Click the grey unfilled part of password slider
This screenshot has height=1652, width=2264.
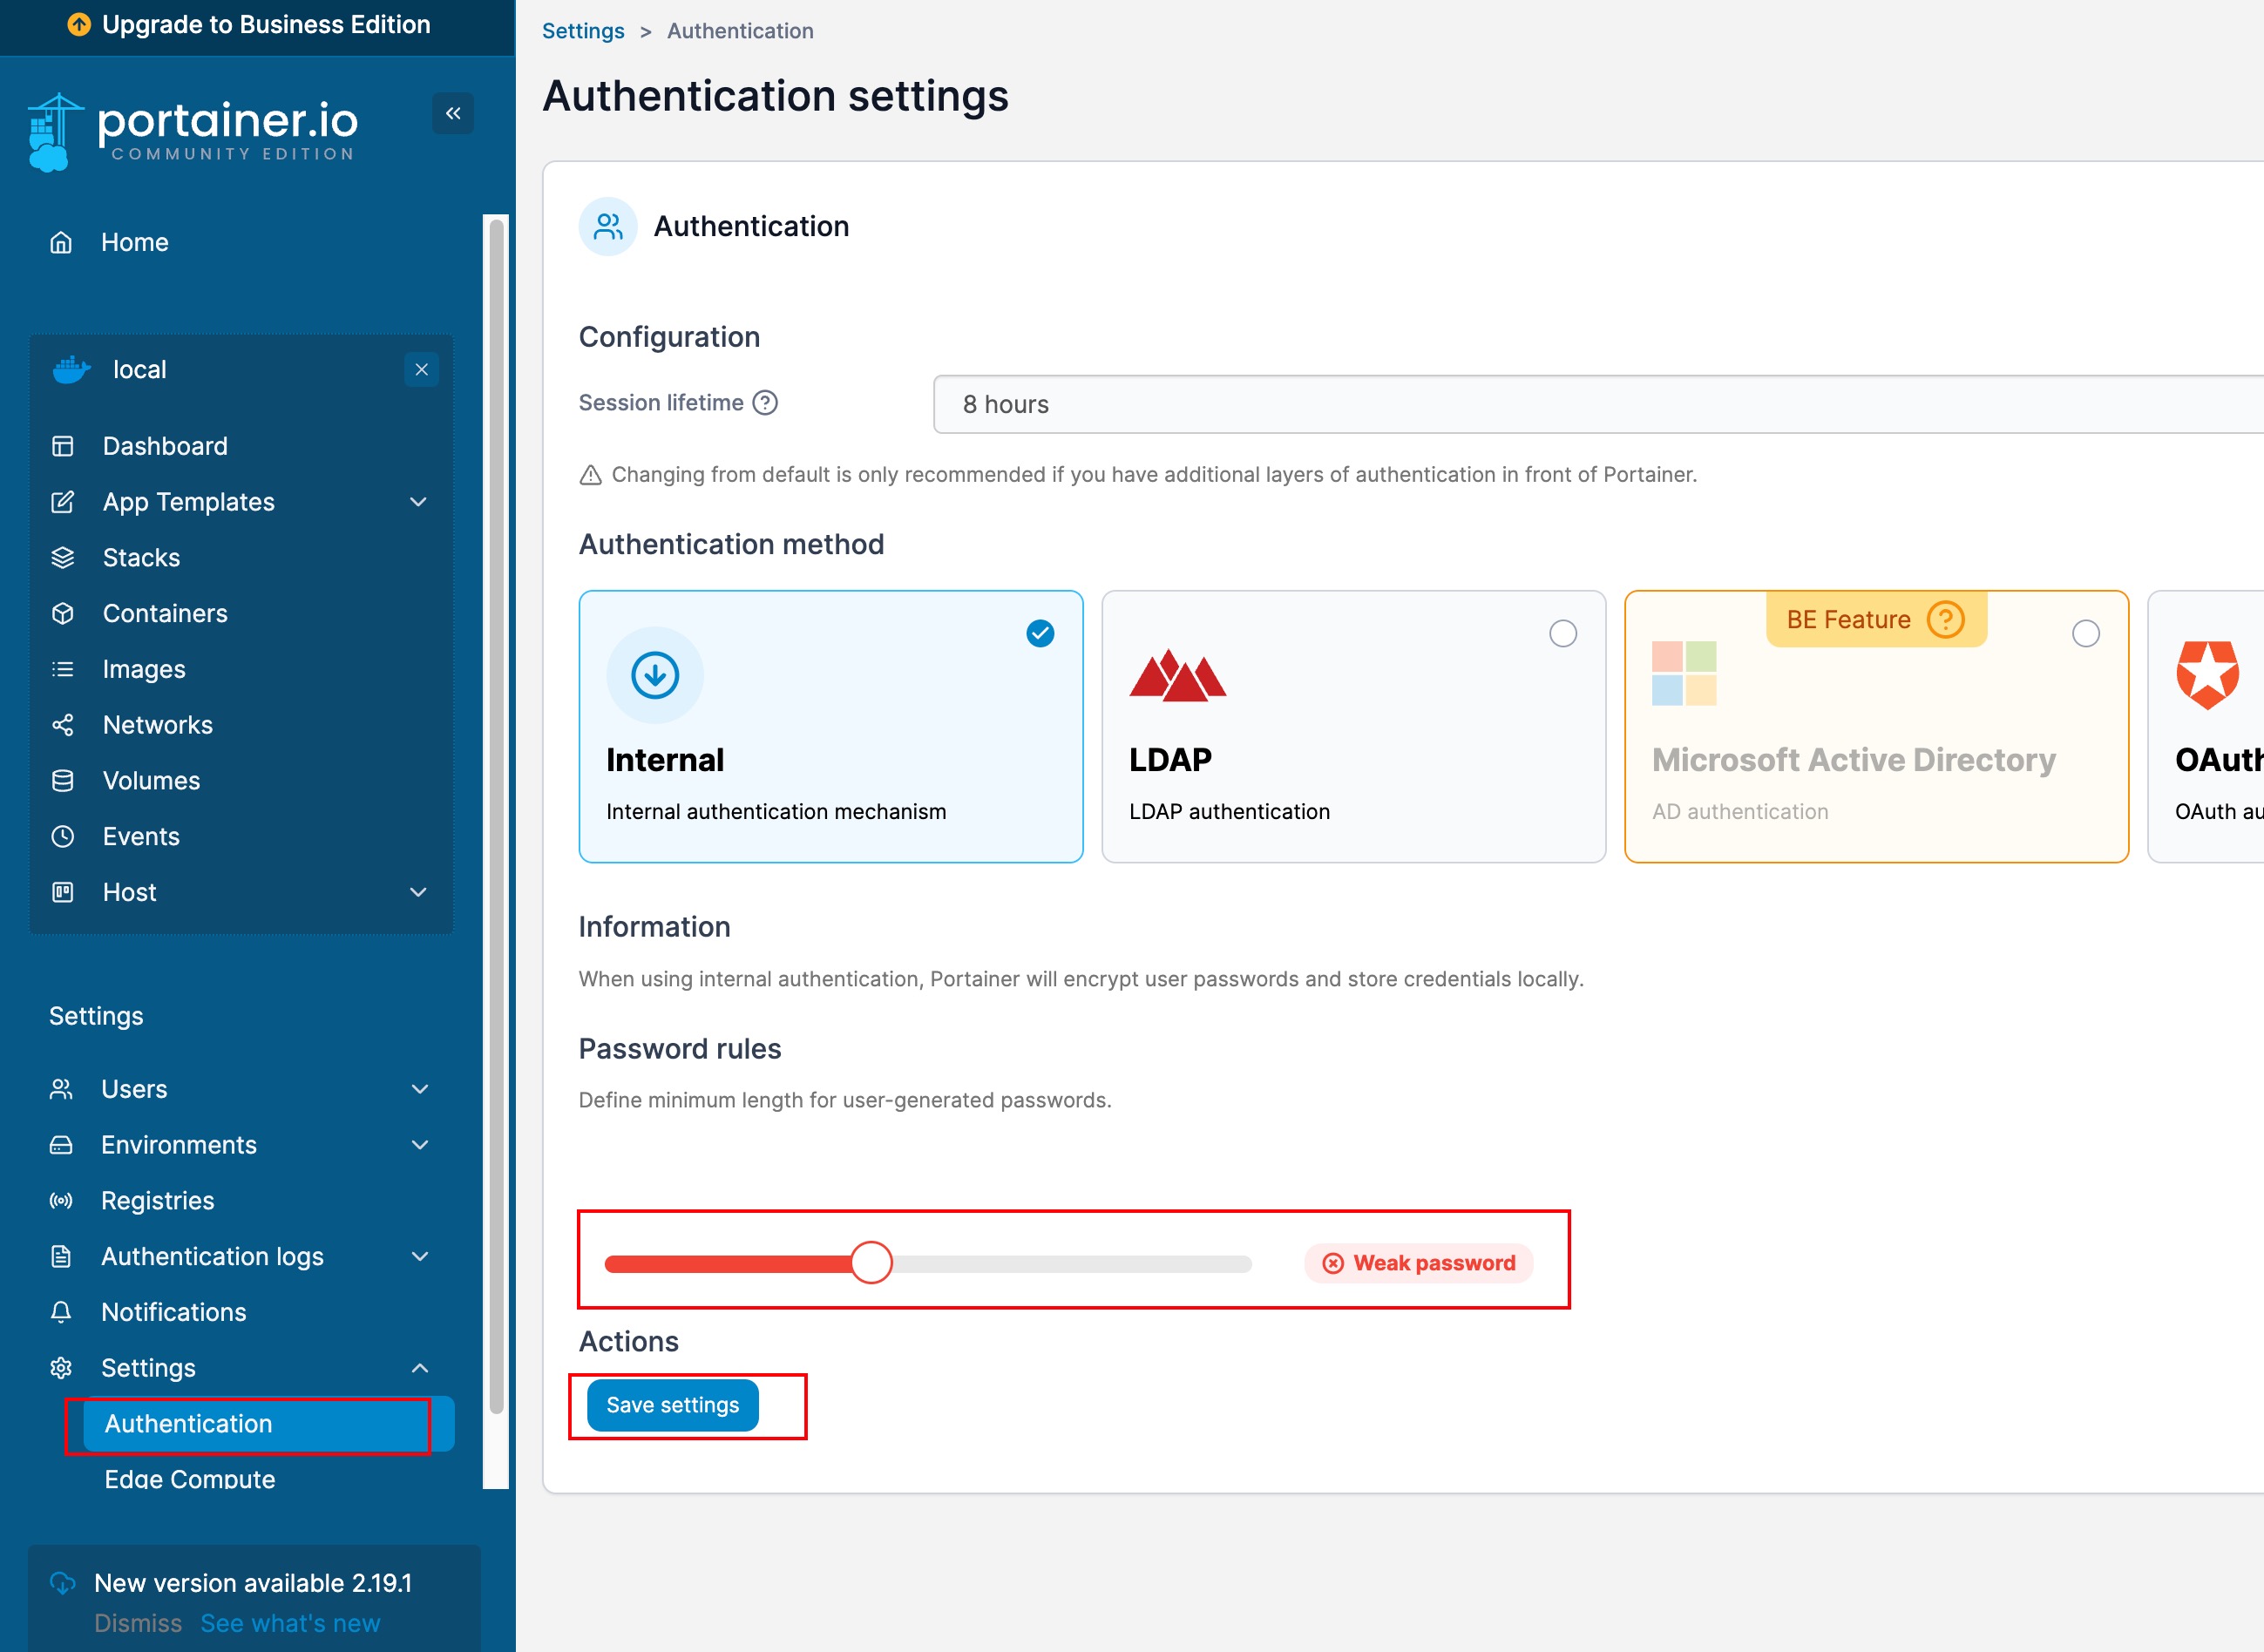1071,1264
